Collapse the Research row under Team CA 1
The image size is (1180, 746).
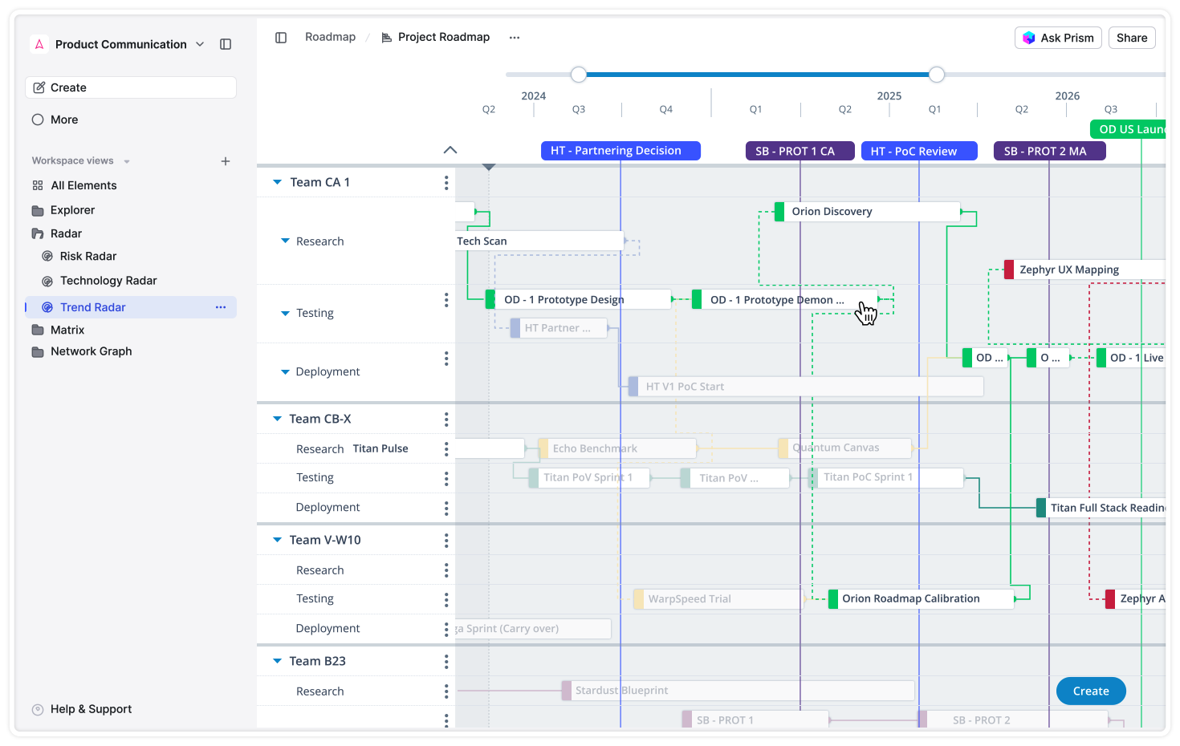(x=285, y=241)
